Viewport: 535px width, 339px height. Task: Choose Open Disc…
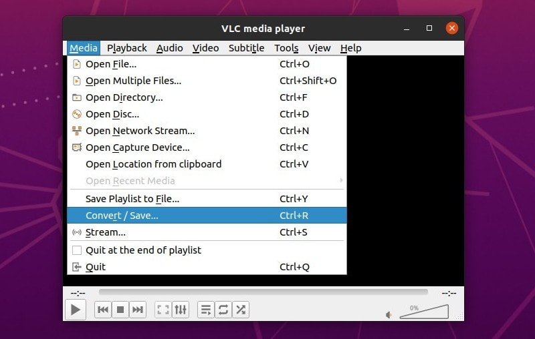[x=207, y=114]
